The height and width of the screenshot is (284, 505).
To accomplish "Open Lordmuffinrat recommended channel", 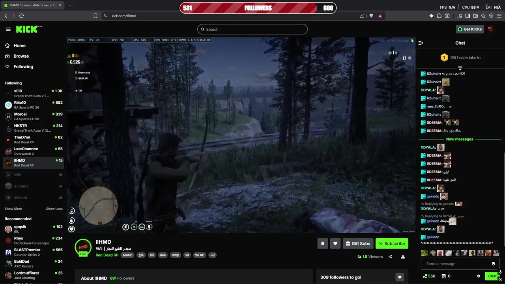I will coord(34,275).
